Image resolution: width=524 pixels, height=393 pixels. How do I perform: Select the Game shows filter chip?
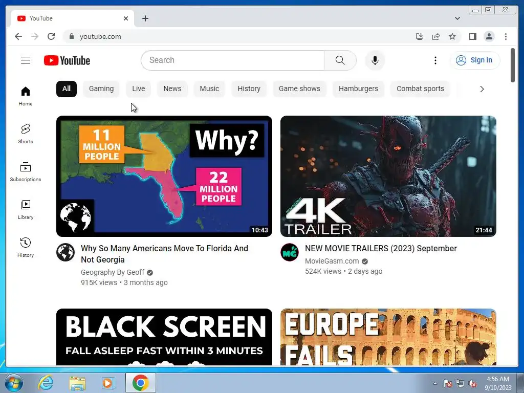click(x=299, y=89)
